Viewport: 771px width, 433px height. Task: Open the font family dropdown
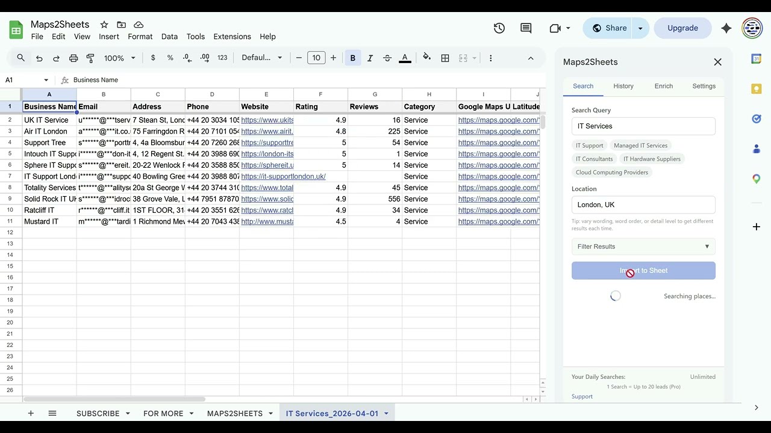point(262,58)
